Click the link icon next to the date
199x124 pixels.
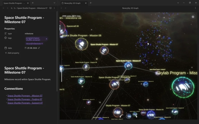coord(39,48)
